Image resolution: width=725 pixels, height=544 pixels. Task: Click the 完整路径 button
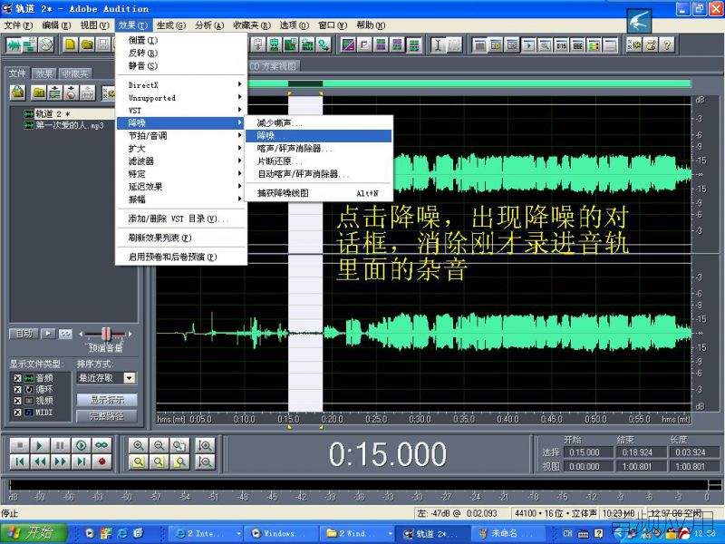[x=107, y=416]
